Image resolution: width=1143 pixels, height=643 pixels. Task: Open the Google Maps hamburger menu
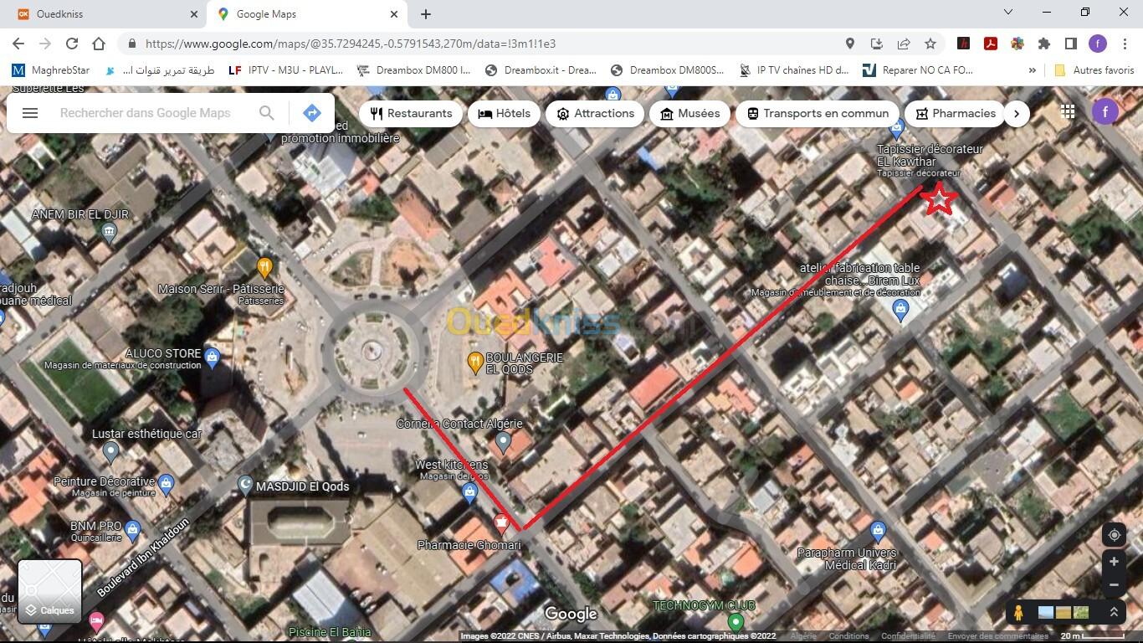(x=30, y=113)
